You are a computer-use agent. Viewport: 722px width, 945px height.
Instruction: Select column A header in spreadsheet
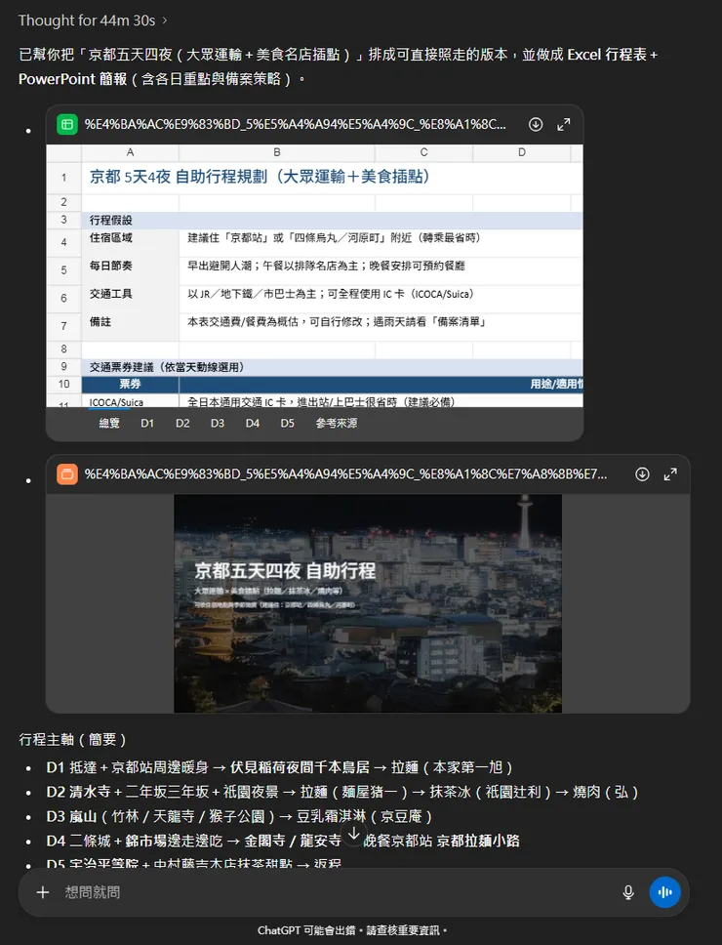pyautogui.click(x=130, y=152)
